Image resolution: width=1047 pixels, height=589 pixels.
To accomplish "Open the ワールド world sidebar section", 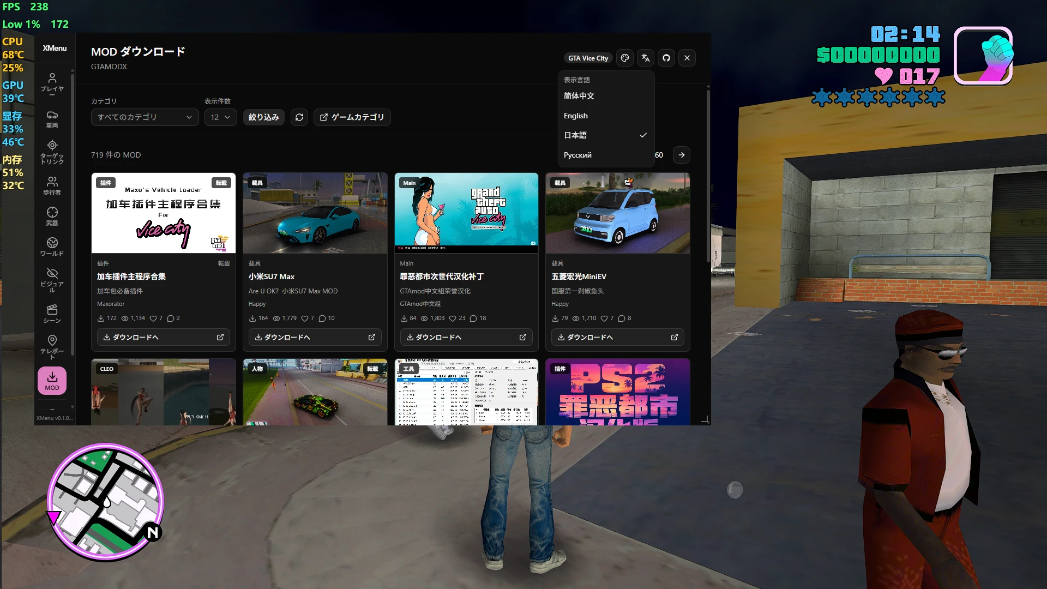I will (52, 247).
